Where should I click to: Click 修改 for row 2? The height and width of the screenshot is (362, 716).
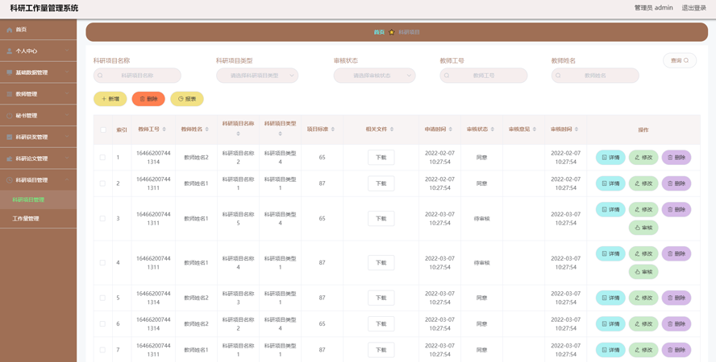[x=643, y=183]
